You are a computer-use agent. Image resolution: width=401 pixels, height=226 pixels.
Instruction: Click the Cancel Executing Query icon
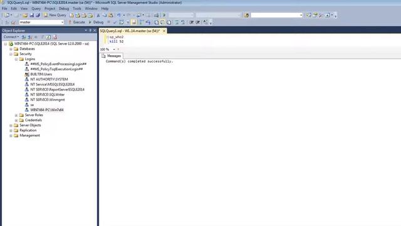click(108, 23)
